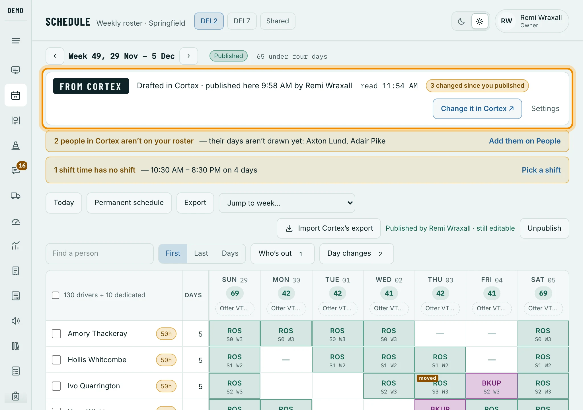Image resolution: width=583 pixels, height=410 pixels.
Task: Open the Jump to week dropdown
Action: 287,203
